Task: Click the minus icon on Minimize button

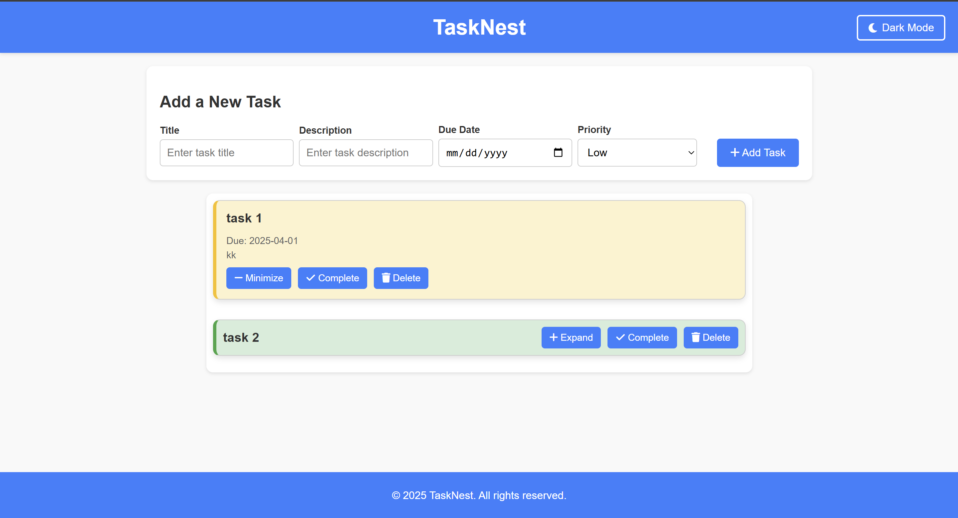Action: pyautogui.click(x=238, y=278)
